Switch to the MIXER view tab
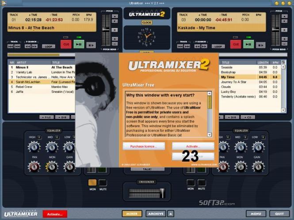The image size is (294, 220). 132,214
